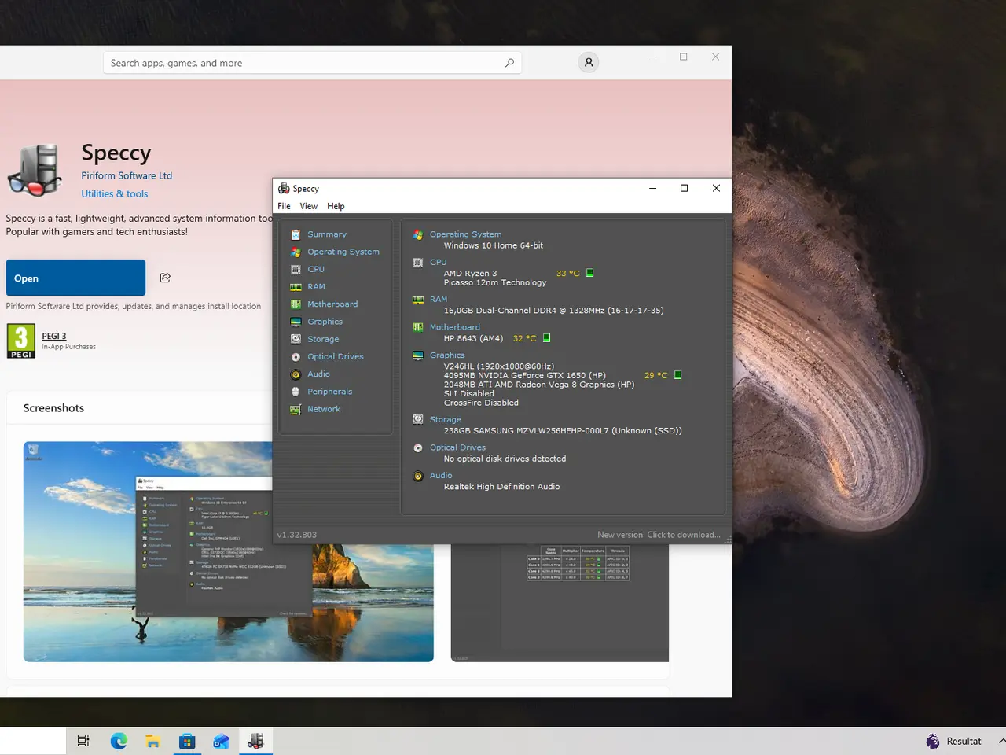The width and height of the screenshot is (1006, 755).
Task: Launch Microsoft Edge from the taskbar
Action: pyautogui.click(x=119, y=741)
